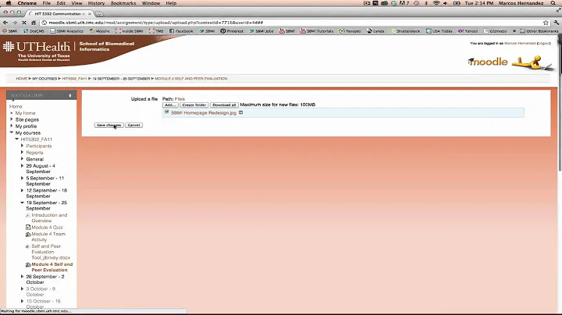Open the Other Bookmarks folder
This screenshot has height=315, width=562.
(x=539, y=31)
